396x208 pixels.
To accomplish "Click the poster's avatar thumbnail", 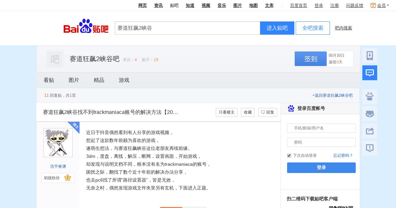I will coord(58,143).
